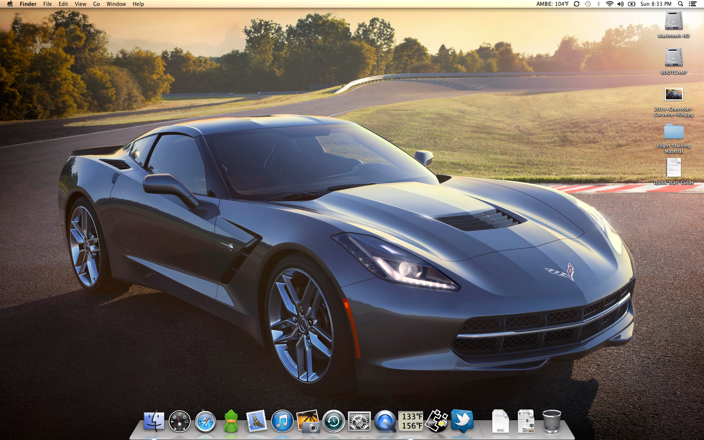Open the Wi-Fi status menu
This screenshot has height=440, width=704.
click(609, 4)
